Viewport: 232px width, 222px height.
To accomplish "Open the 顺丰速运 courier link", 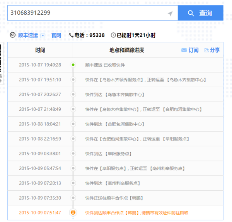I will pyautogui.click(x=28, y=35).
